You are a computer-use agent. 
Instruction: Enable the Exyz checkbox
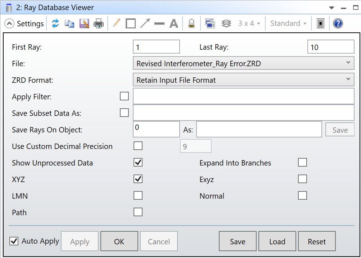[302, 179]
